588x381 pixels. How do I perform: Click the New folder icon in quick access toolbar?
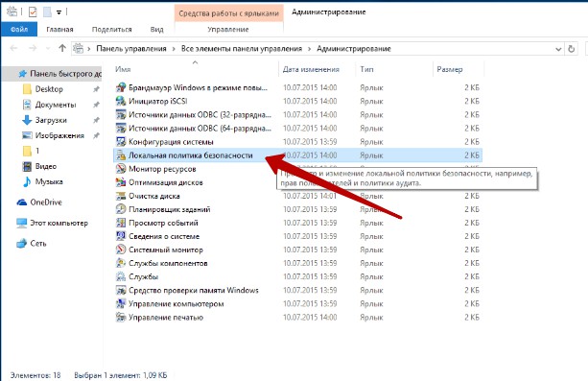click(x=47, y=12)
